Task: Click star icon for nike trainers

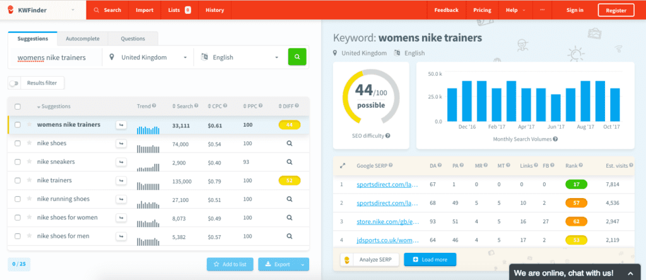Action: tap(29, 180)
